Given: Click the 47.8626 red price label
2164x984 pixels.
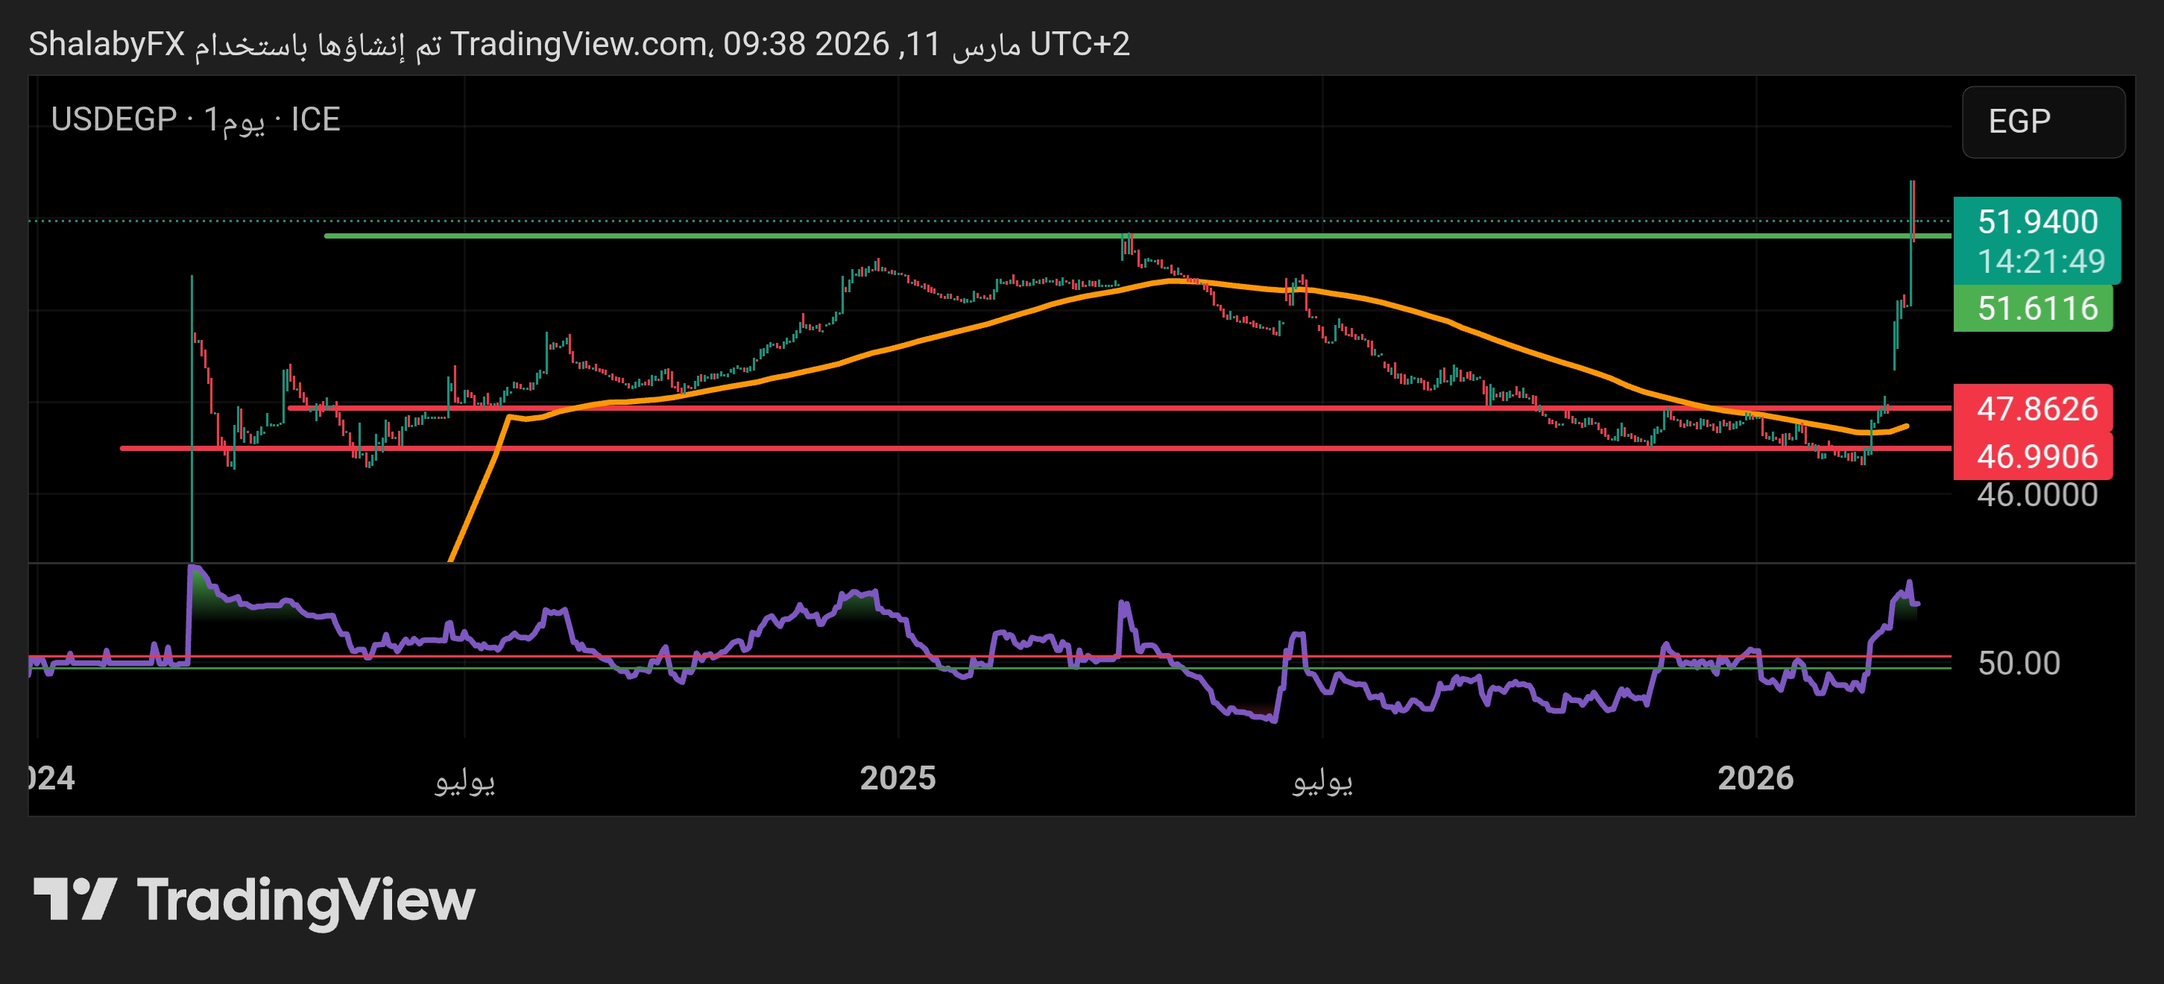Looking at the screenshot, I should (x=2037, y=409).
